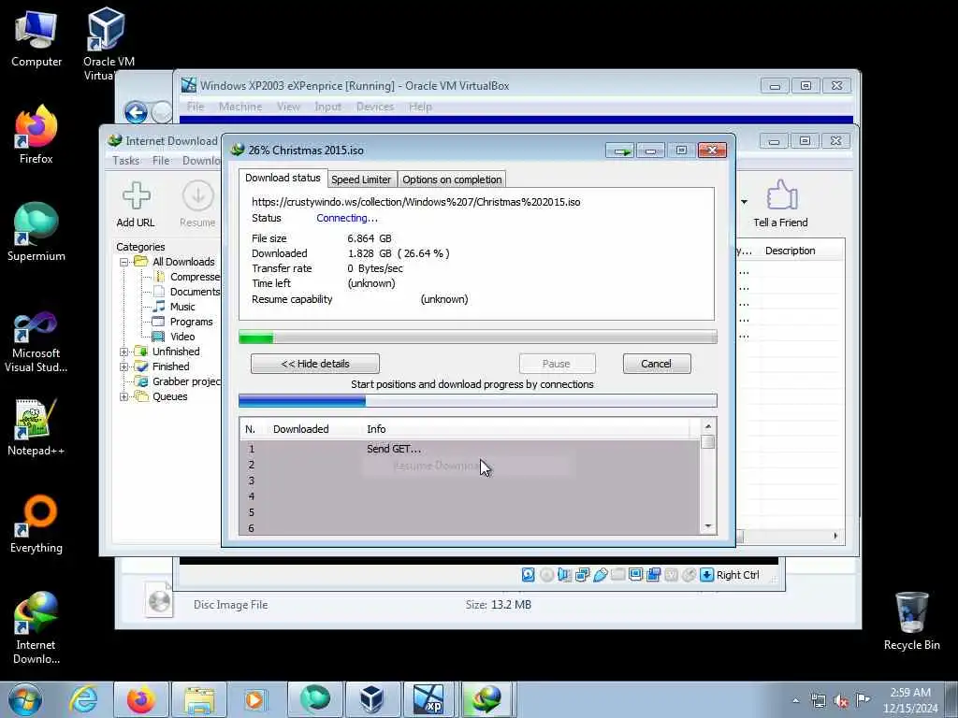Viewport: 958px width, 718px height.
Task: Click the blue connections progress bar
Action: click(x=478, y=400)
